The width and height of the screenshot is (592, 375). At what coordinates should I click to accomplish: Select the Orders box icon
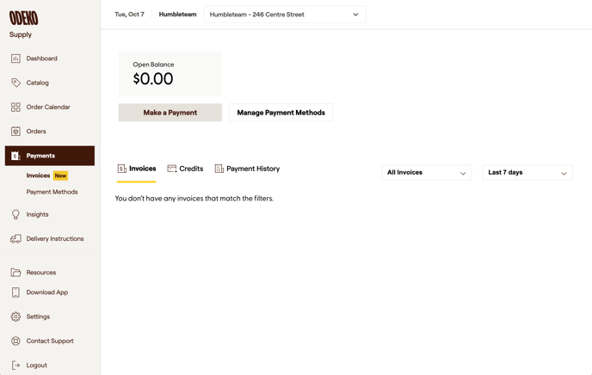coord(15,132)
